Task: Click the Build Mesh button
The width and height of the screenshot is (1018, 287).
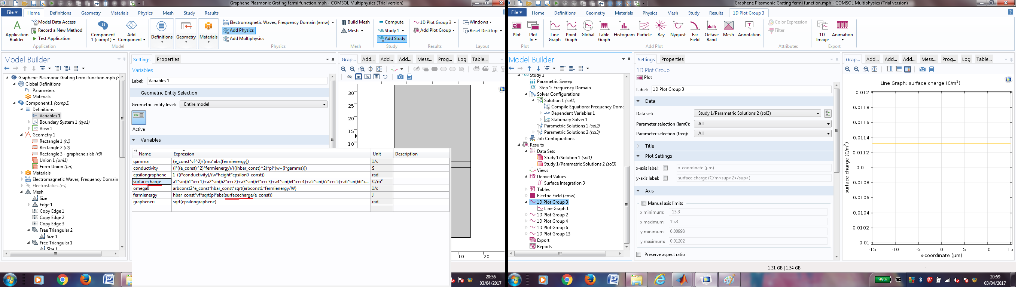Action: pyautogui.click(x=355, y=22)
